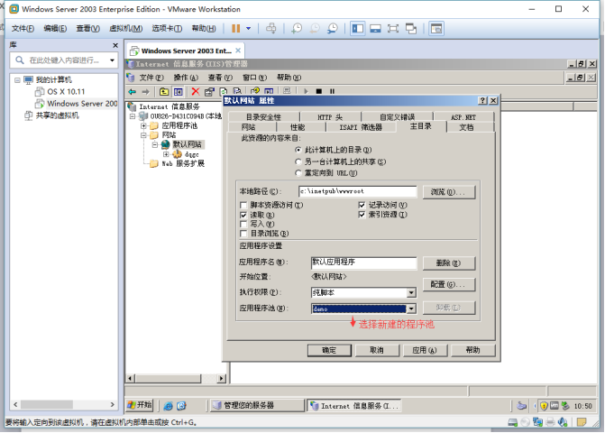This screenshot has height=433, width=605.
Task: Switch to the 目录安全性 tab
Action: pos(263,117)
